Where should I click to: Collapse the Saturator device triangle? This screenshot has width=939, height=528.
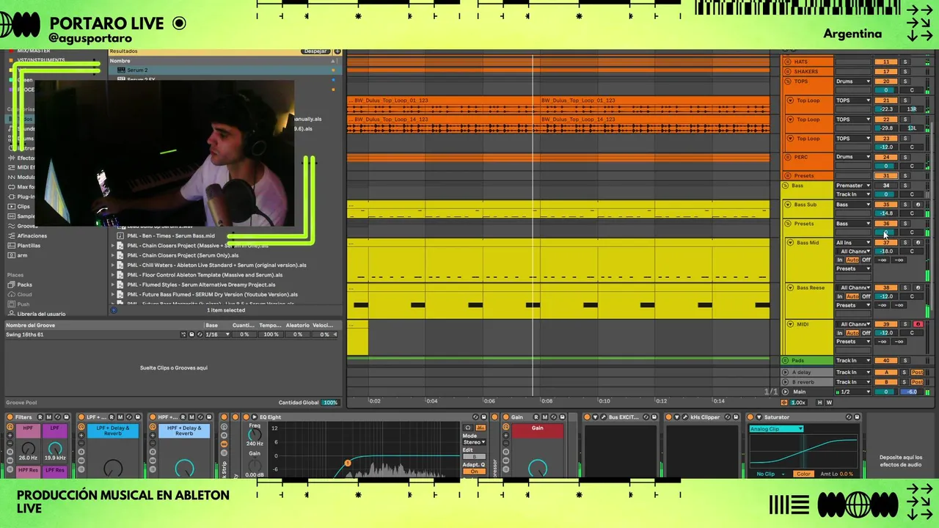pyautogui.click(x=759, y=417)
